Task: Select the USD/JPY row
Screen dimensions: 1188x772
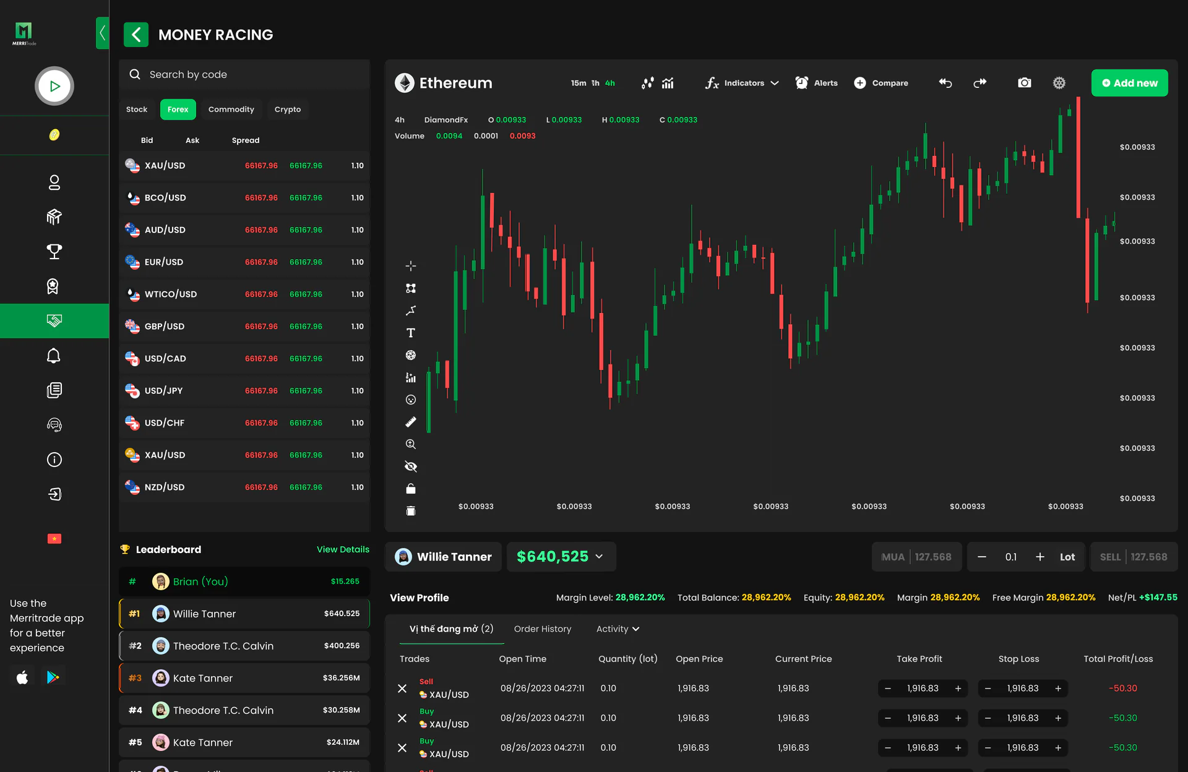Action: [x=244, y=391]
